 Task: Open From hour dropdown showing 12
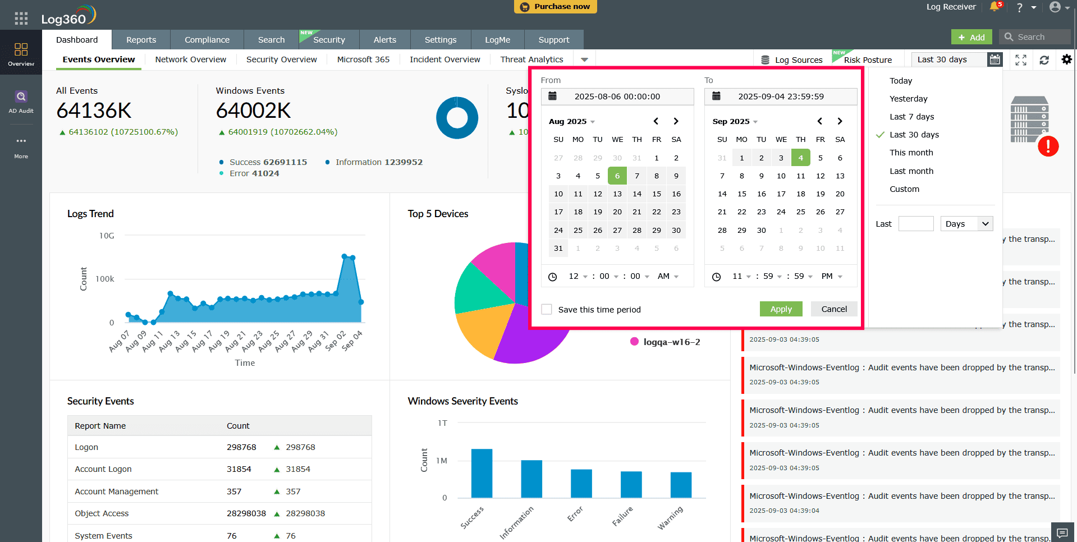point(578,276)
